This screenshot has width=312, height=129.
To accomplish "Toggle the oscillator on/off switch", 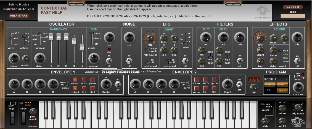I will click(x=109, y=61).
